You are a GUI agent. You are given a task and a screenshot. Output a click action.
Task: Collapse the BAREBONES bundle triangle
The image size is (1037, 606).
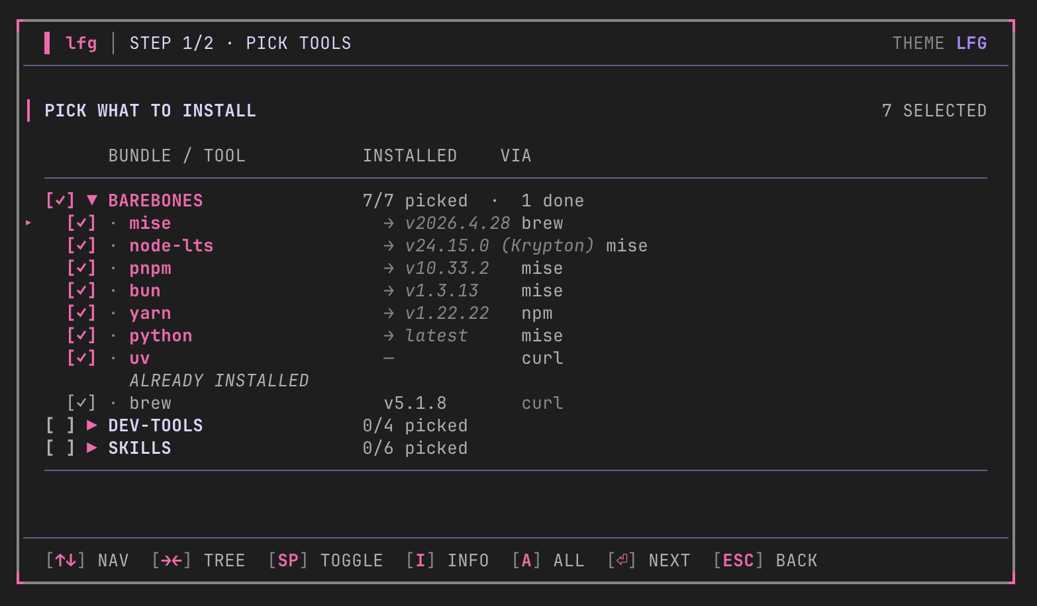click(x=92, y=200)
